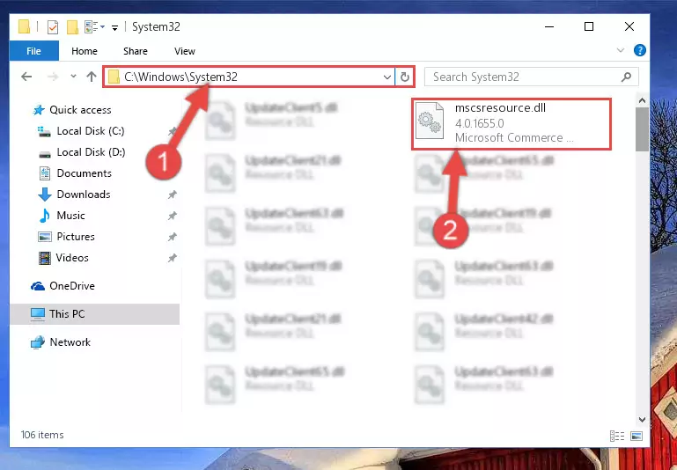Open the Share ribbon tab
This screenshot has width=677, height=470.
click(136, 51)
